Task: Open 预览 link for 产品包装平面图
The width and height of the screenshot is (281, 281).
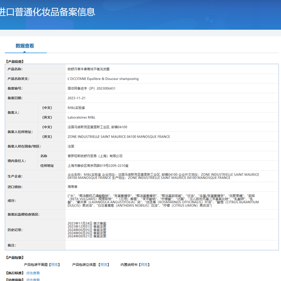Action: [55, 265]
